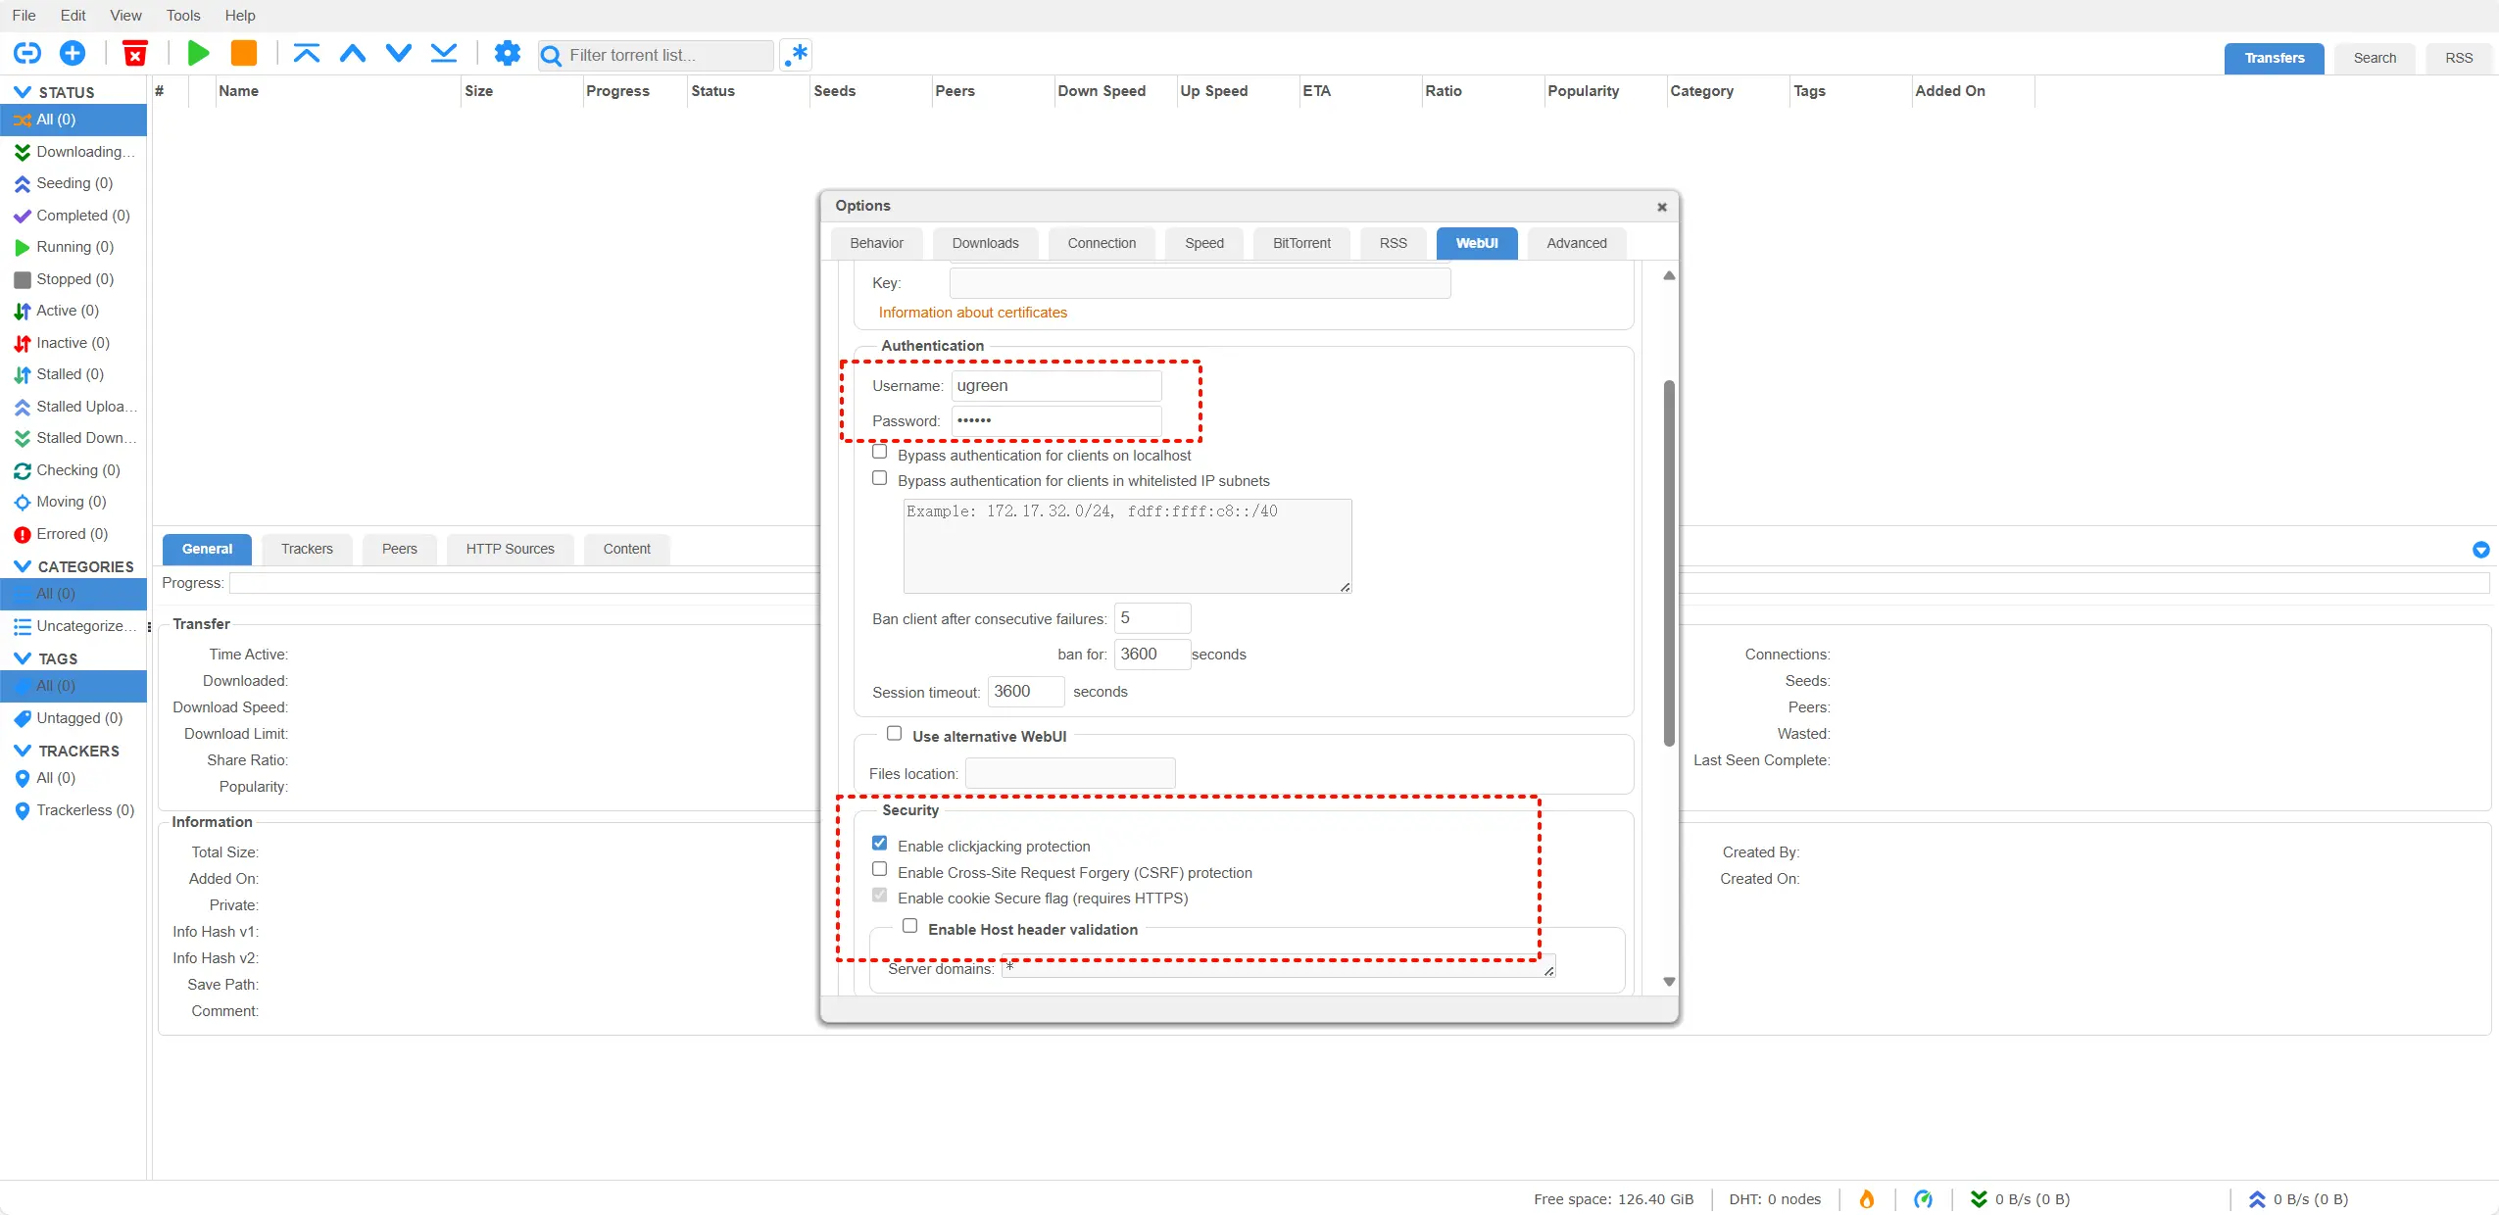Toggle regex filter asterisk icon
Screen dimensions: 2499x1215
[797, 54]
